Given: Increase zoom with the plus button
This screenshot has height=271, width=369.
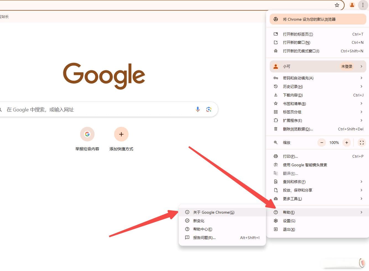Looking at the screenshot, I should coord(347,143).
